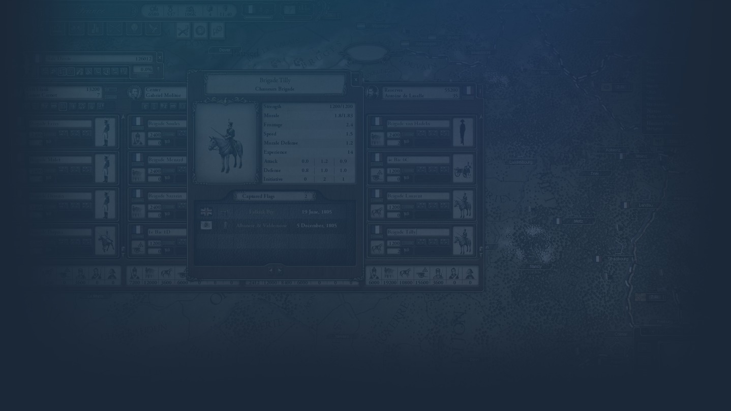Click the crossed swords military icon

[x=183, y=31]
